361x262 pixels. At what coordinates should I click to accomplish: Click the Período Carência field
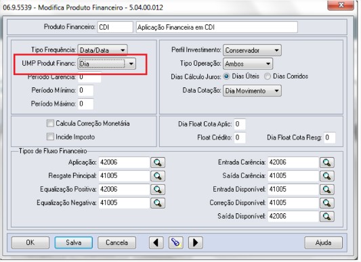click(89, 77)
